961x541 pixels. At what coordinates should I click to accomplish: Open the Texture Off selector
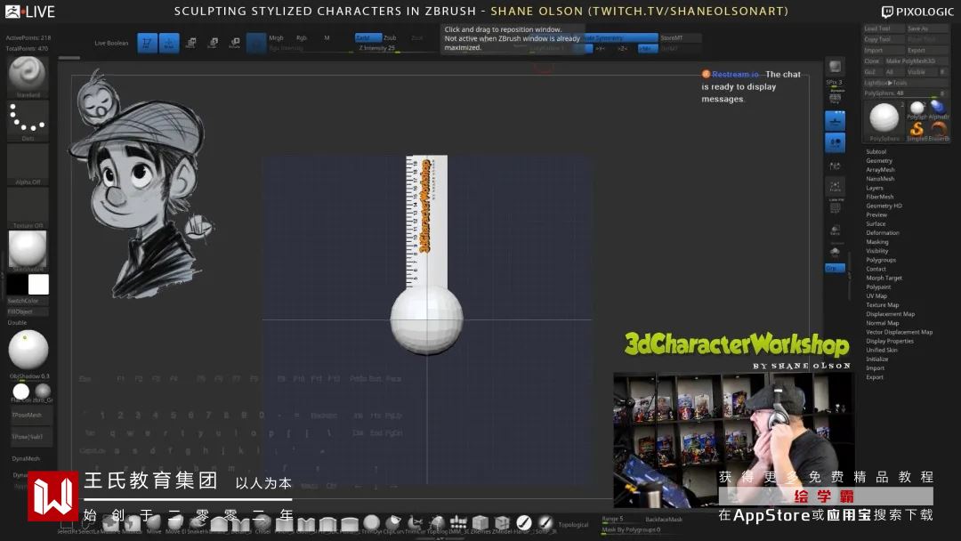pos(27,207)
